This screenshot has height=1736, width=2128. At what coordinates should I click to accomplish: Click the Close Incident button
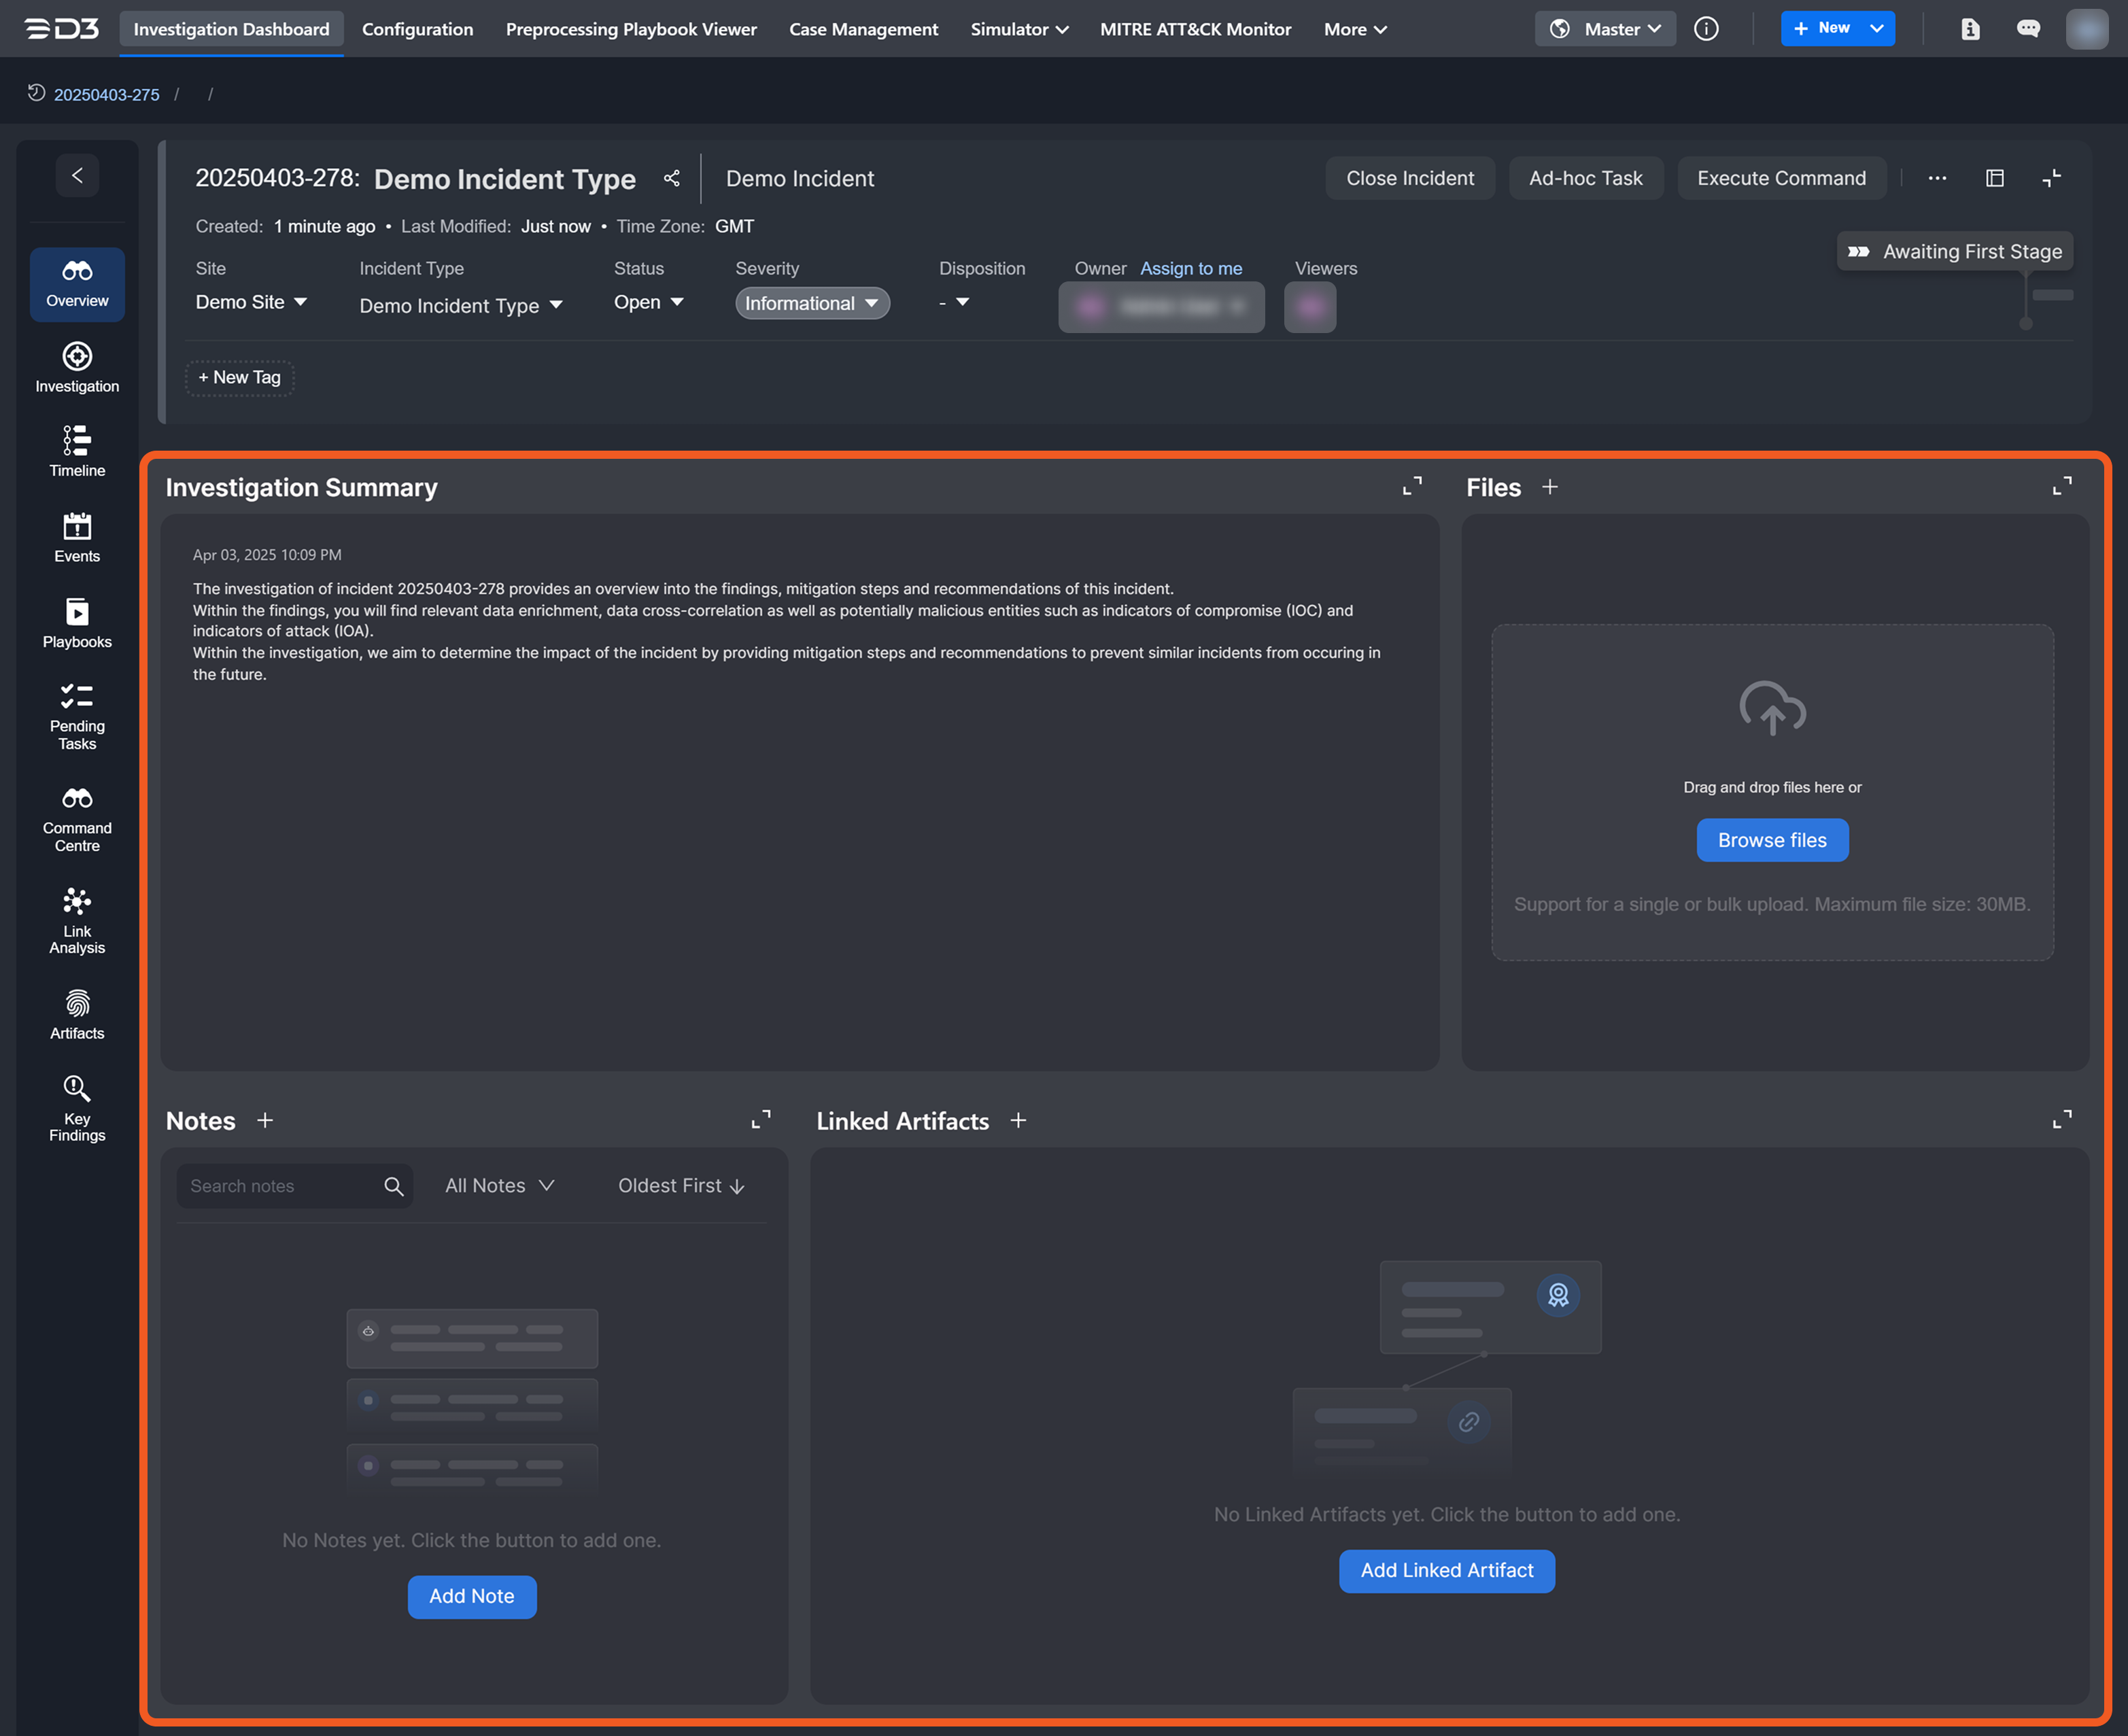tap(1409, 178)
